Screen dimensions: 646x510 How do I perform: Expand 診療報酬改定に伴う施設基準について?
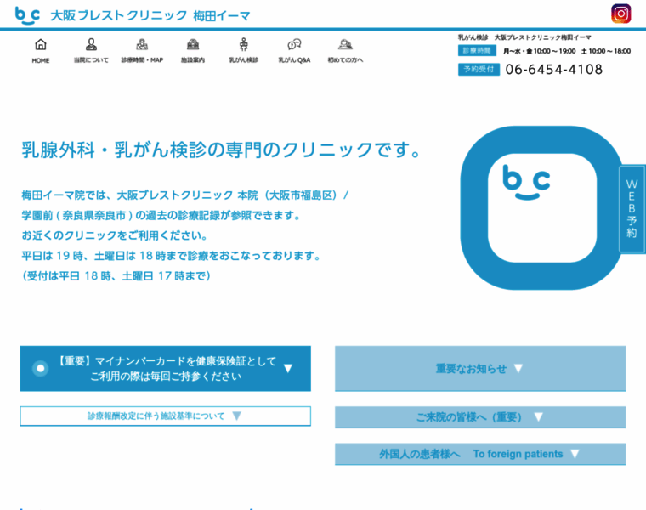pos(165,416)
